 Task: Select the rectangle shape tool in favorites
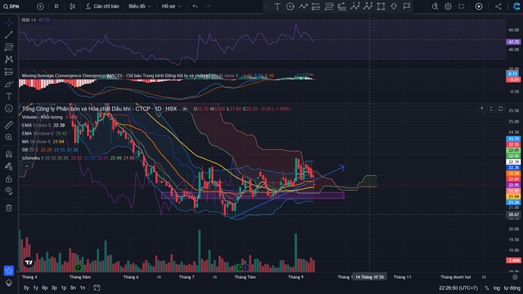(x=381, y=6)
